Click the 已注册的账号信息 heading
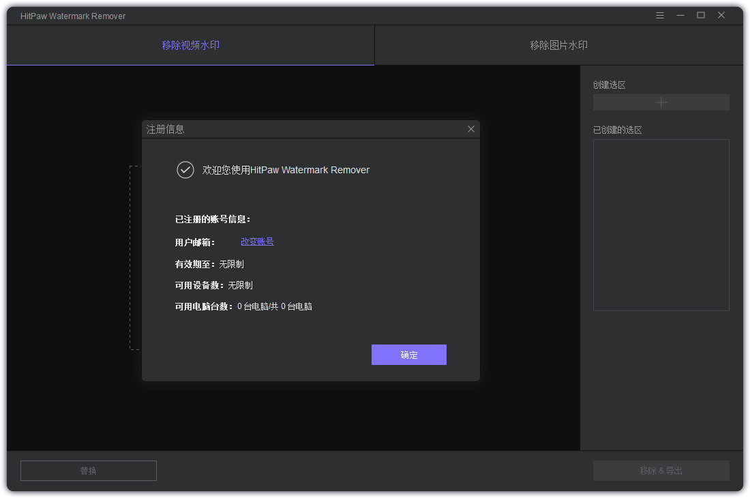Screen dimensions: 750x498 212,220
